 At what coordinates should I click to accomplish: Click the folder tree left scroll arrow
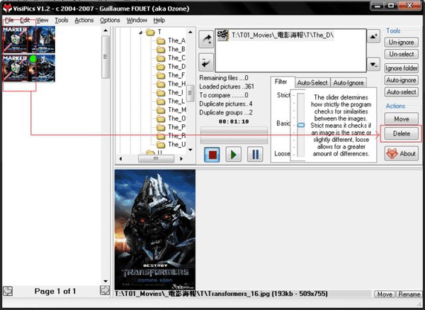click(x=120, y=158)
